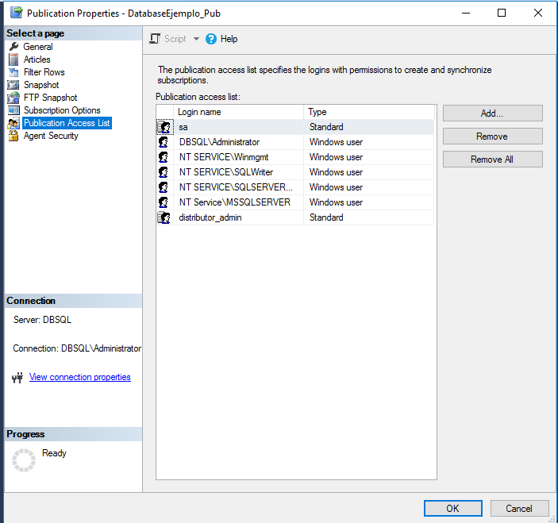Image resolution: width=558 pixels, height=523 pixels.
Task: Click the Articles page icon
Action: pyautogui.click(x=13, y=60)
